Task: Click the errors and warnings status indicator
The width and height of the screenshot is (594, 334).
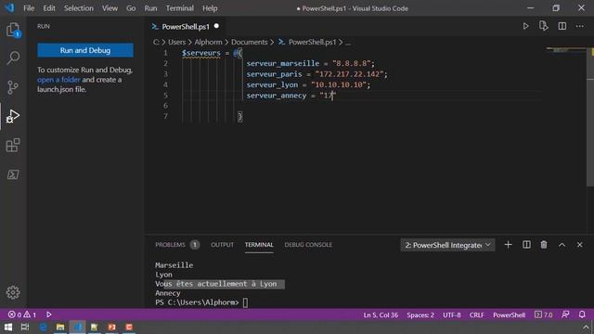Action: (22, 315)
